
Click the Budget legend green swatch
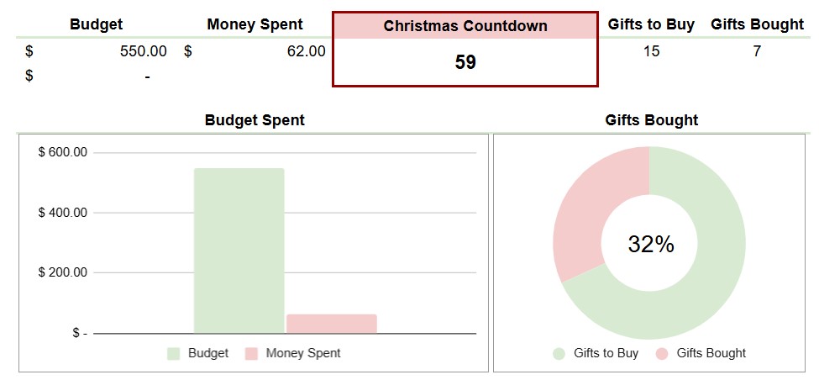(173, 353)
